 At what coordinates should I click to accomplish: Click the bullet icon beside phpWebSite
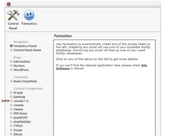point(11,122)
